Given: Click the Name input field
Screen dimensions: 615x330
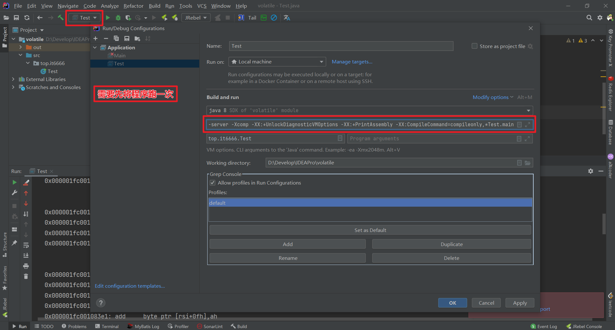Looking at the screenshot, I should 341,46.
